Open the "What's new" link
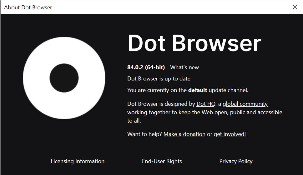 tap(184, 67)
